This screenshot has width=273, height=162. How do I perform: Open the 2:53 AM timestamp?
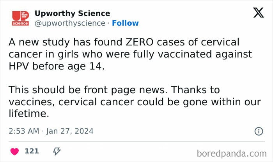(x=24, y=131)
